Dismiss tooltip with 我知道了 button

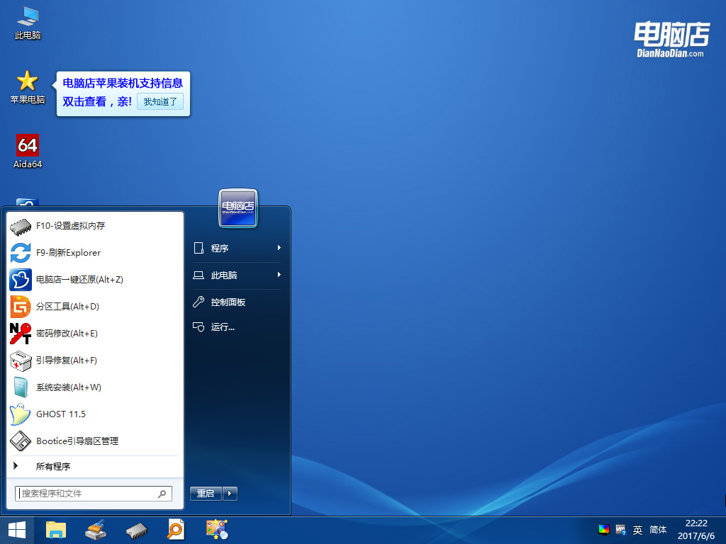coord(160,102)
